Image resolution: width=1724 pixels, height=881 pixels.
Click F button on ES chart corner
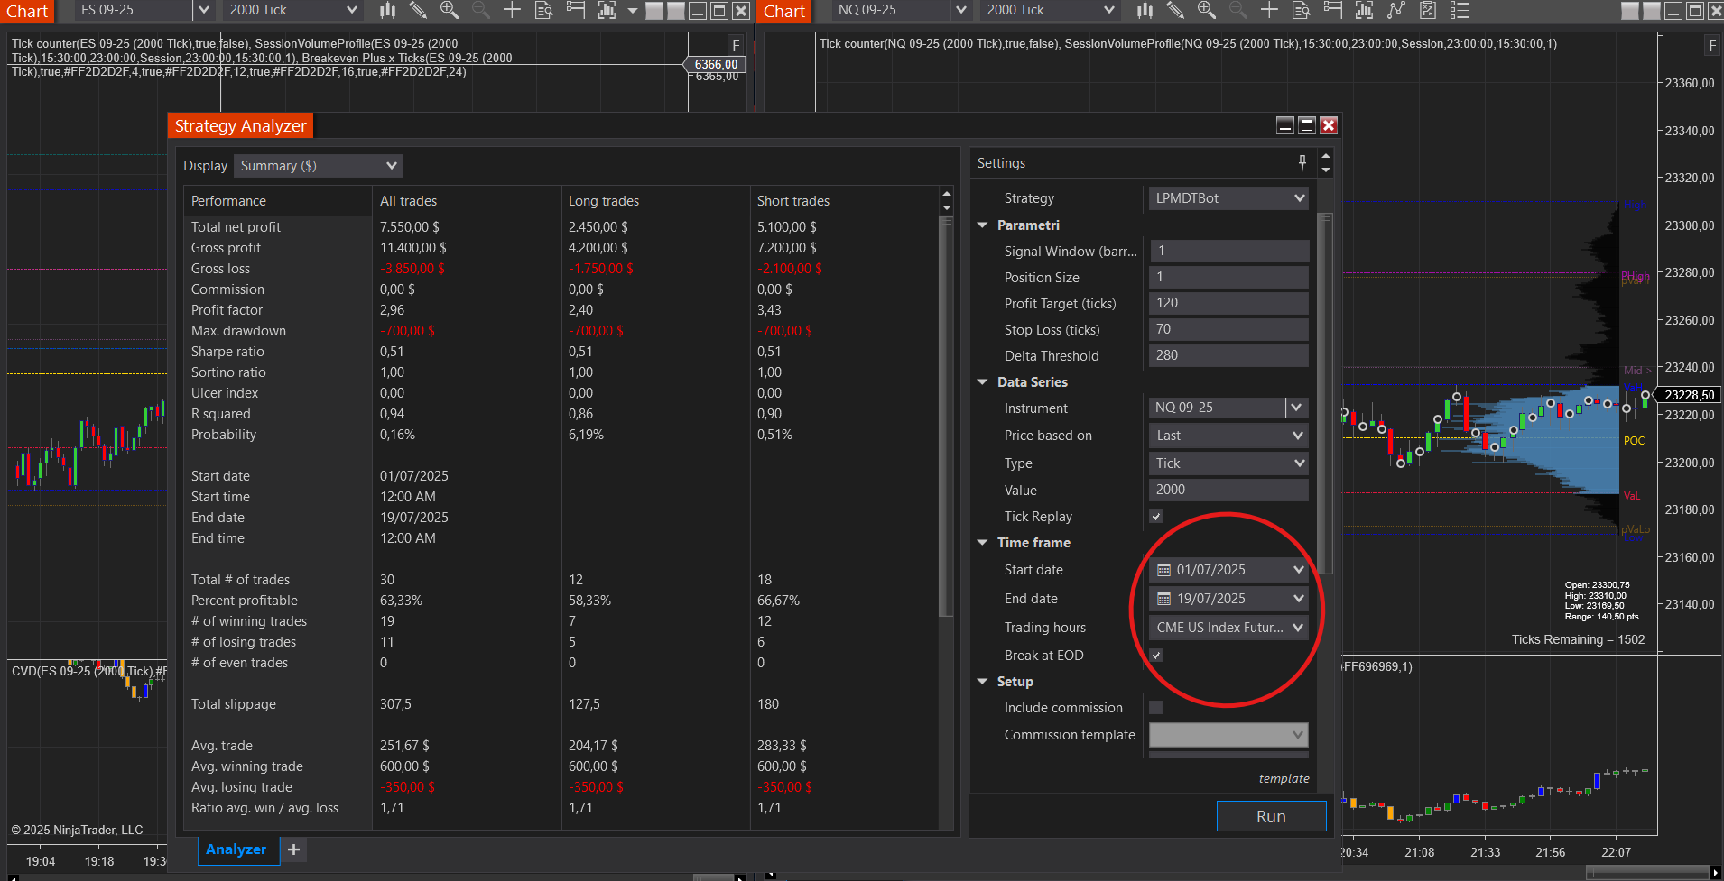point(736,45)
